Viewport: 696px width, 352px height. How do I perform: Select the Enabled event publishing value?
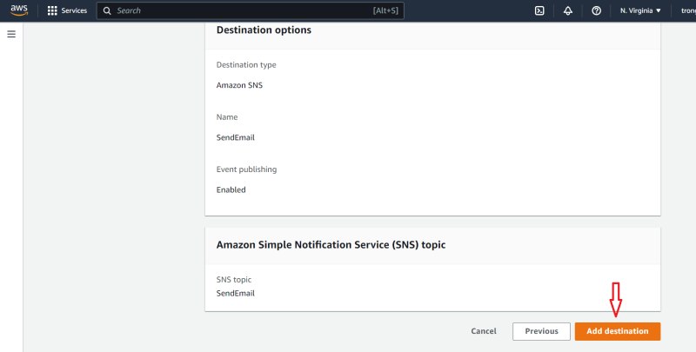[231, 189]
